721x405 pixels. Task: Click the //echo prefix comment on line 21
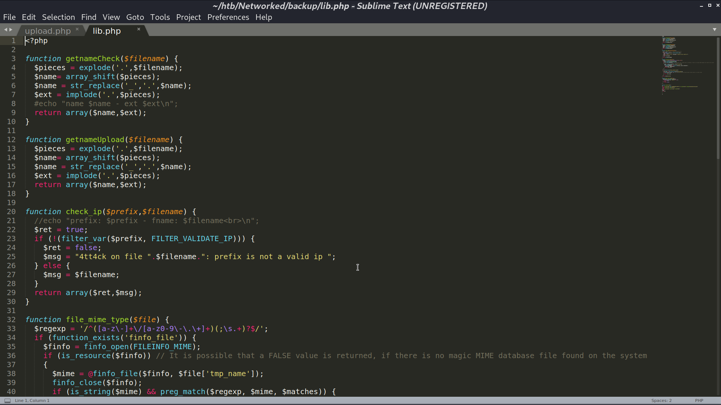pos(146,220)
